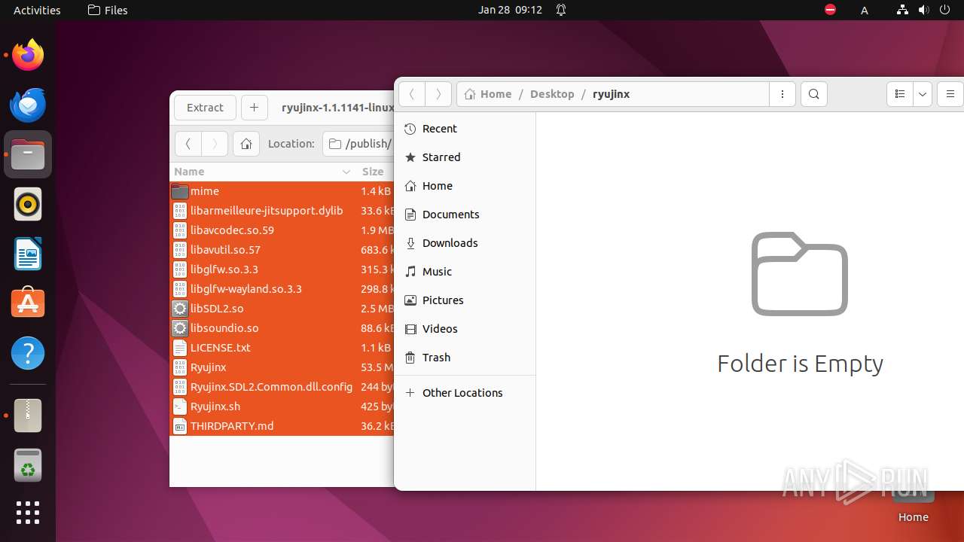This screenshot has width=964, height=542.
Task: Open Starred in the Files sidebar
Action: click(465, 157)
